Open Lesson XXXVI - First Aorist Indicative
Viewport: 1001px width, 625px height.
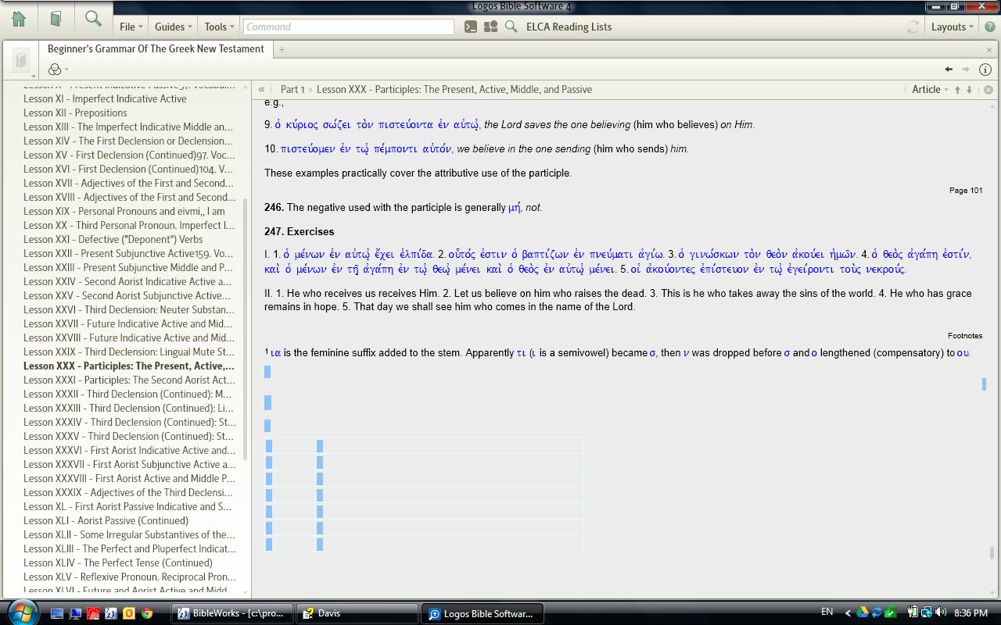coord(129,450)
